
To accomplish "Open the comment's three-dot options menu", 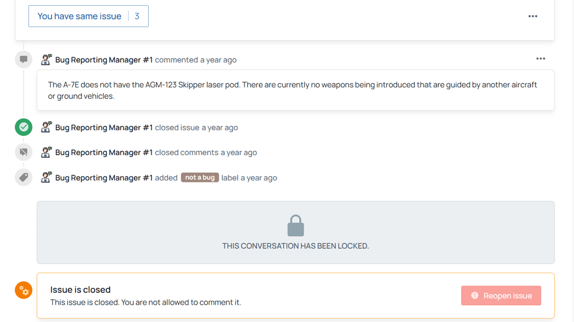I will click(x=541, y=59).
